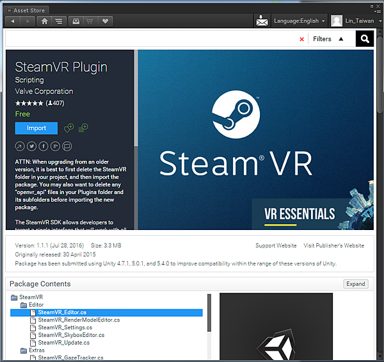Share the asset on Google Plus
The height and width of the screenshot is (362, 384).
pyautogui.click(x=55, y=146)
